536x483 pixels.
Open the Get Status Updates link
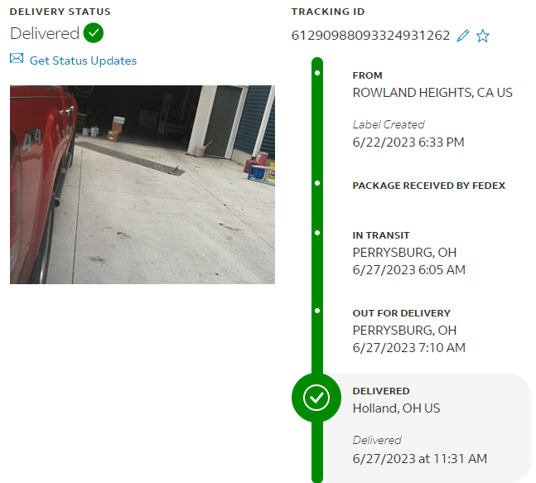83,60
